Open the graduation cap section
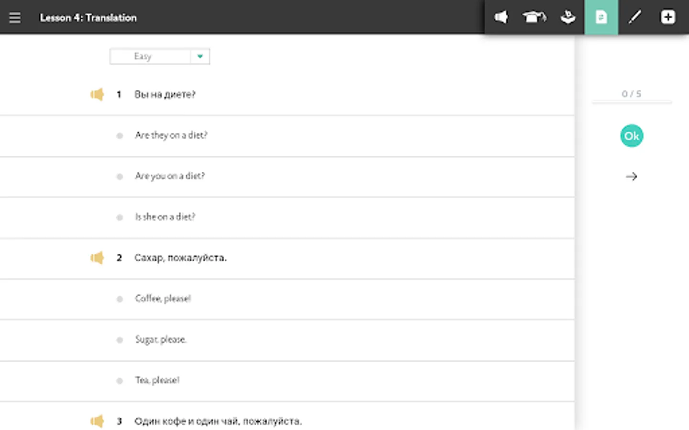This screenshot has height=430, width=689. tap(534, 18)
